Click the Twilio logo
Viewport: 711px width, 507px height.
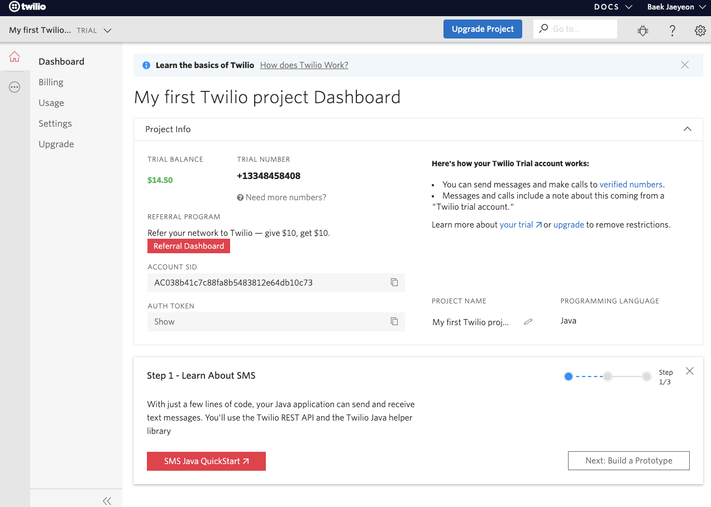click(27, 7)
